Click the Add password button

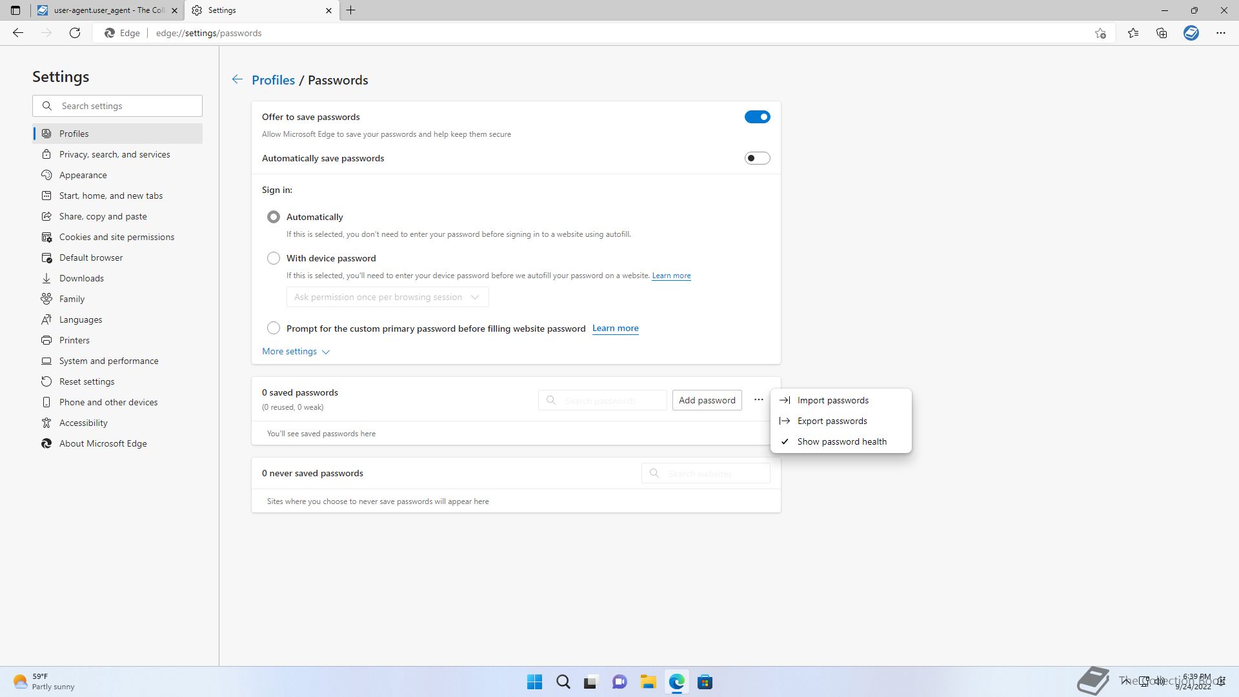(x=707, y=400)
